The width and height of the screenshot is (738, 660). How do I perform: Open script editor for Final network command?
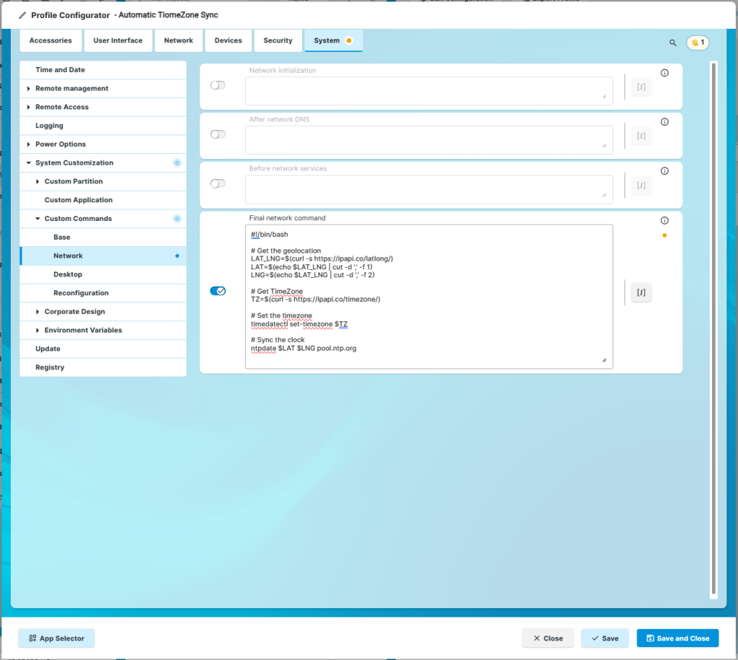click(641, 292)
